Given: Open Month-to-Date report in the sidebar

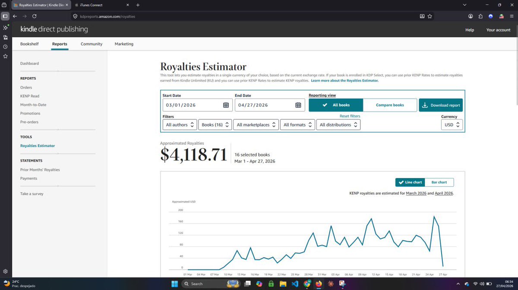Looking at the screenshot, I should (x=33, y=105).
